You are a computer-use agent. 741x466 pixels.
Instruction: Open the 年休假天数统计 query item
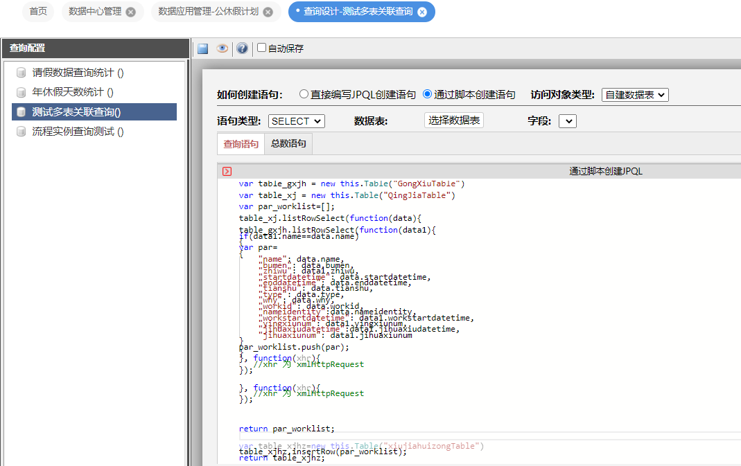click(73, 92)
